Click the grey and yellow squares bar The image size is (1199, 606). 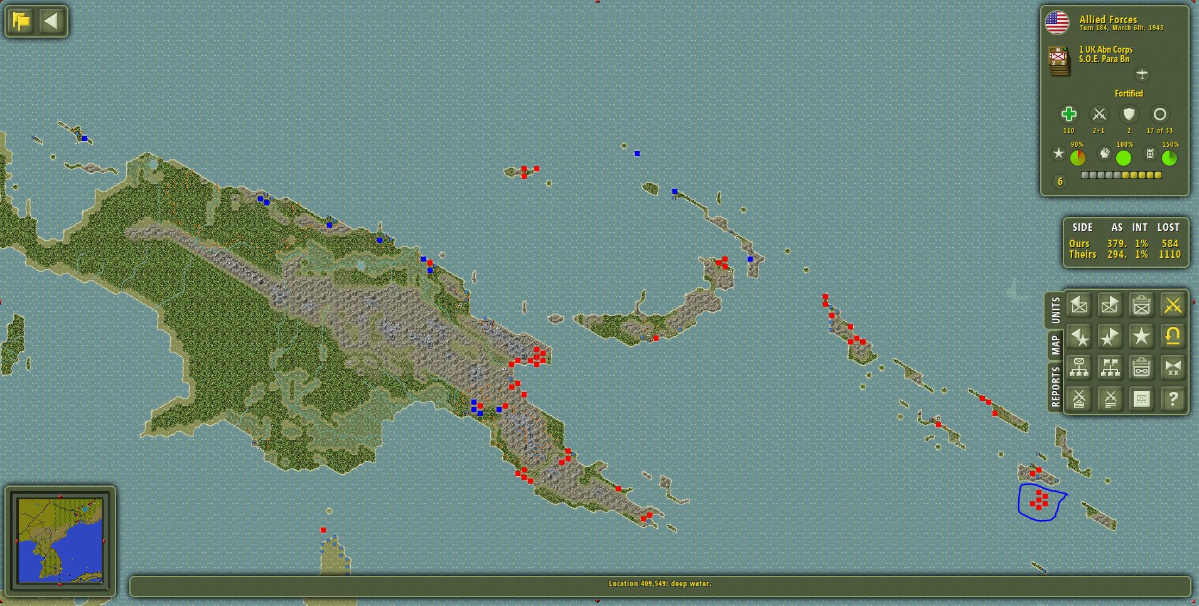1121,176
